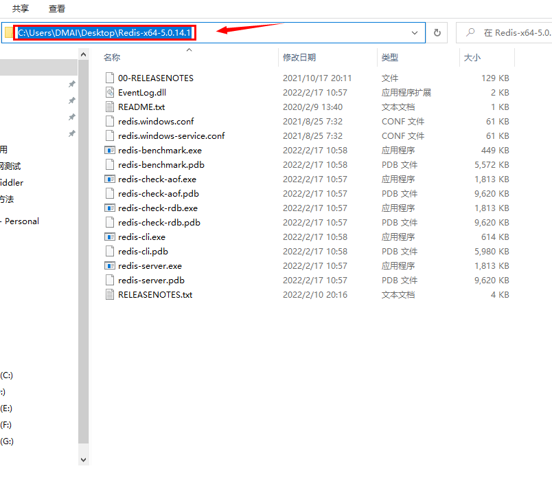Click the redis.windows-service.conf file icon
552x482 pixels.
click(x=110, y=135)
